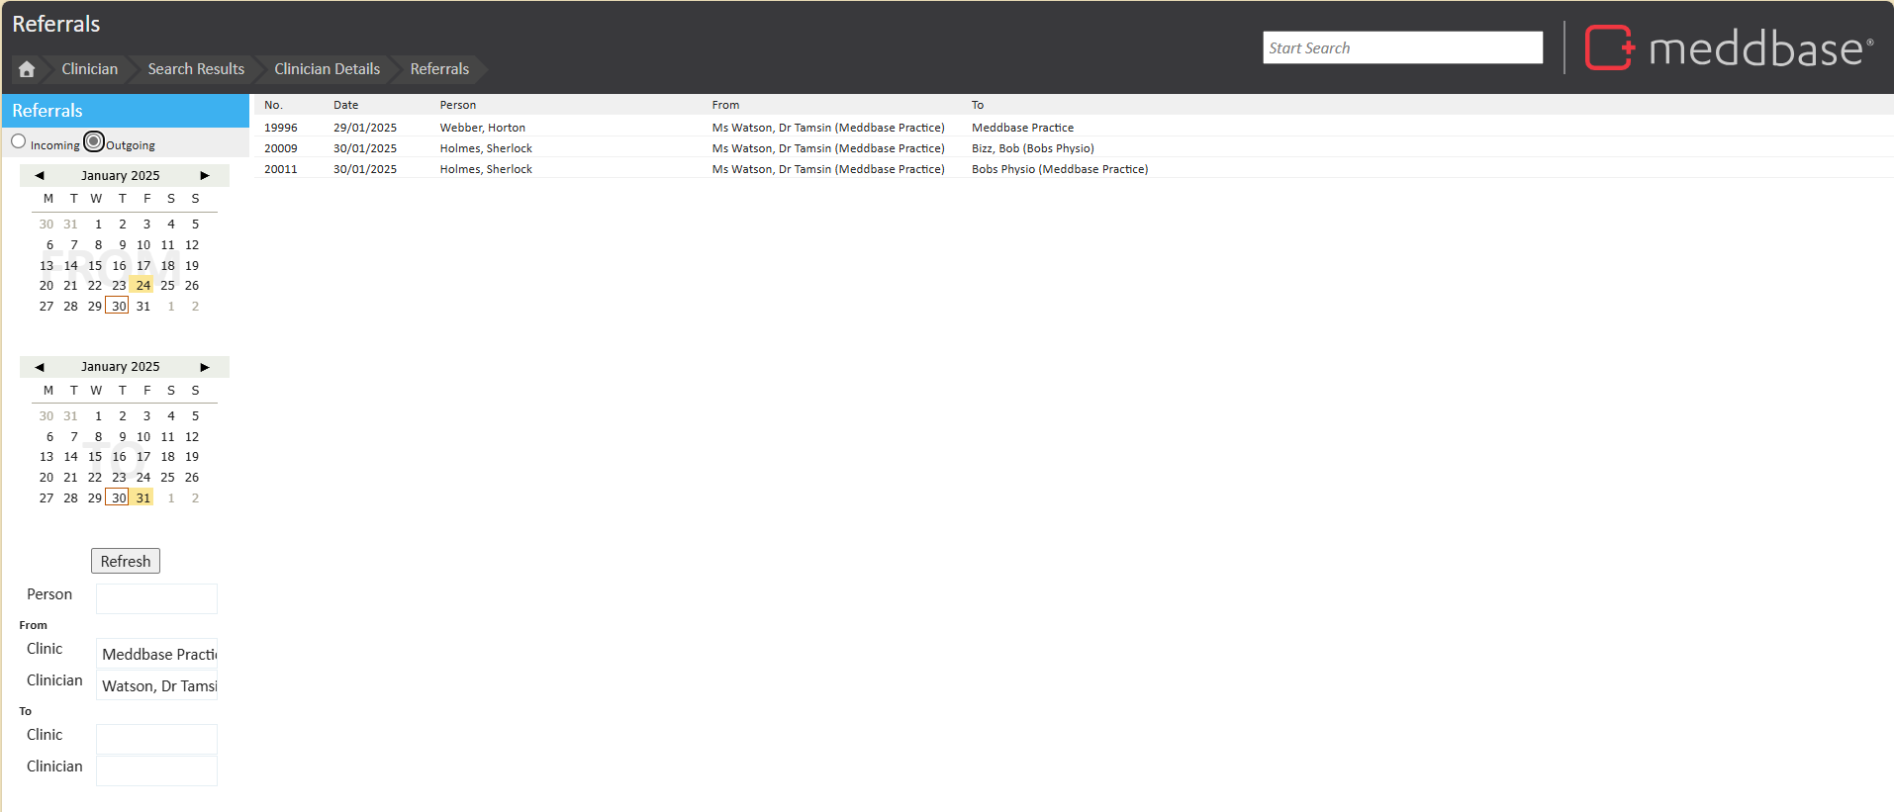1894x812 pixels.
Task: Select 24 in the upper calendar
Action: 143,285
